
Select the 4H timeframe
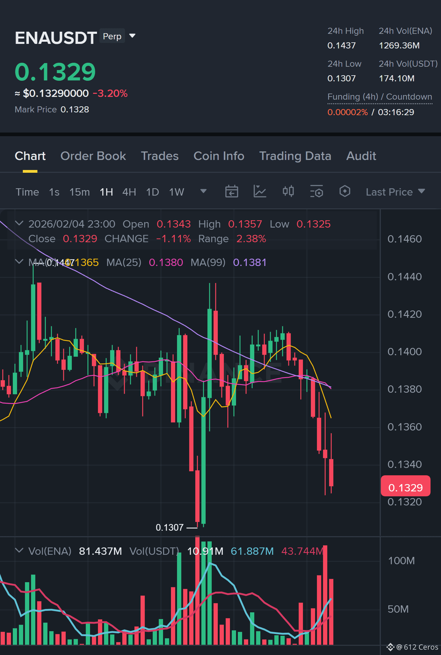click(129, 192)
